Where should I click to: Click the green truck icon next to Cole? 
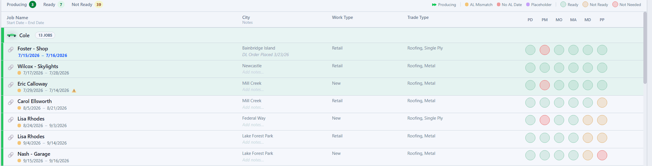point(12,35)
